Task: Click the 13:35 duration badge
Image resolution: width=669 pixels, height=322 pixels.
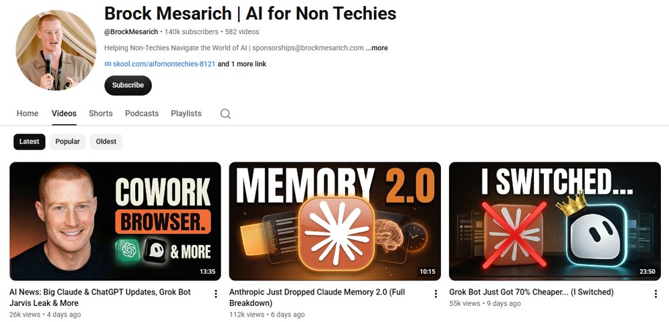Action: pos(207,271)
